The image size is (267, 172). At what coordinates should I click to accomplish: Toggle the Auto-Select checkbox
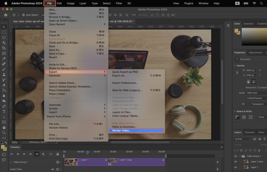coord(23,15)
